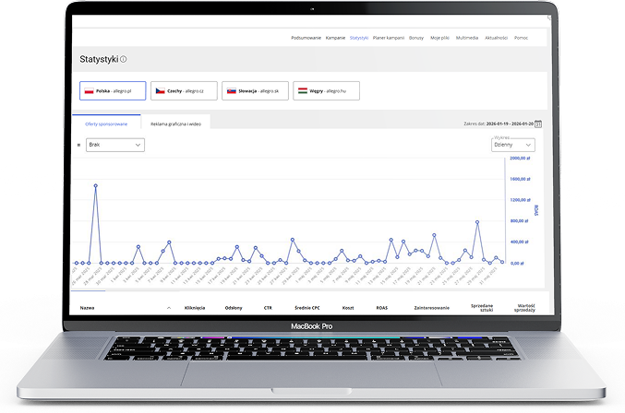Open the Brak metric dropdown
The height and width of the screenshot is (413, 625).
pos(114,145)
